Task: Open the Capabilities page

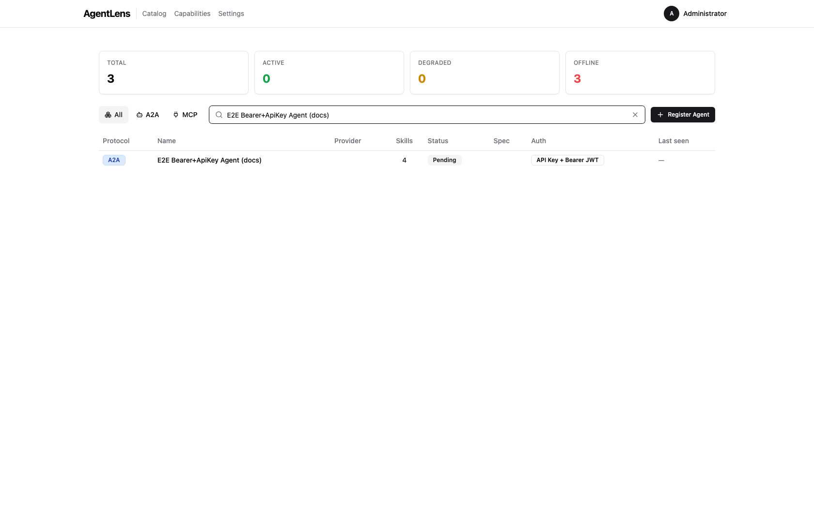Action: pos(192,14)
